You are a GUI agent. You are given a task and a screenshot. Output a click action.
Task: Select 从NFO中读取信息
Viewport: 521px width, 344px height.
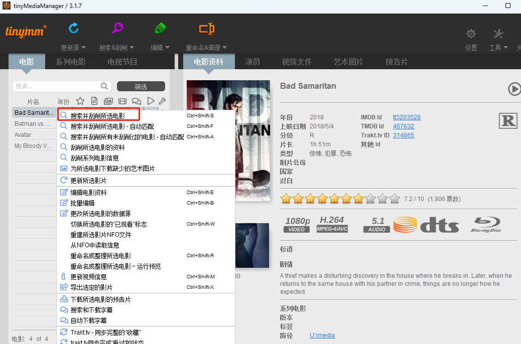pos(146,245)
